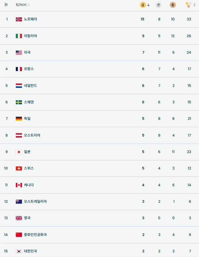
Task: Open total medals sort chevrons
Action: (194, 5)
